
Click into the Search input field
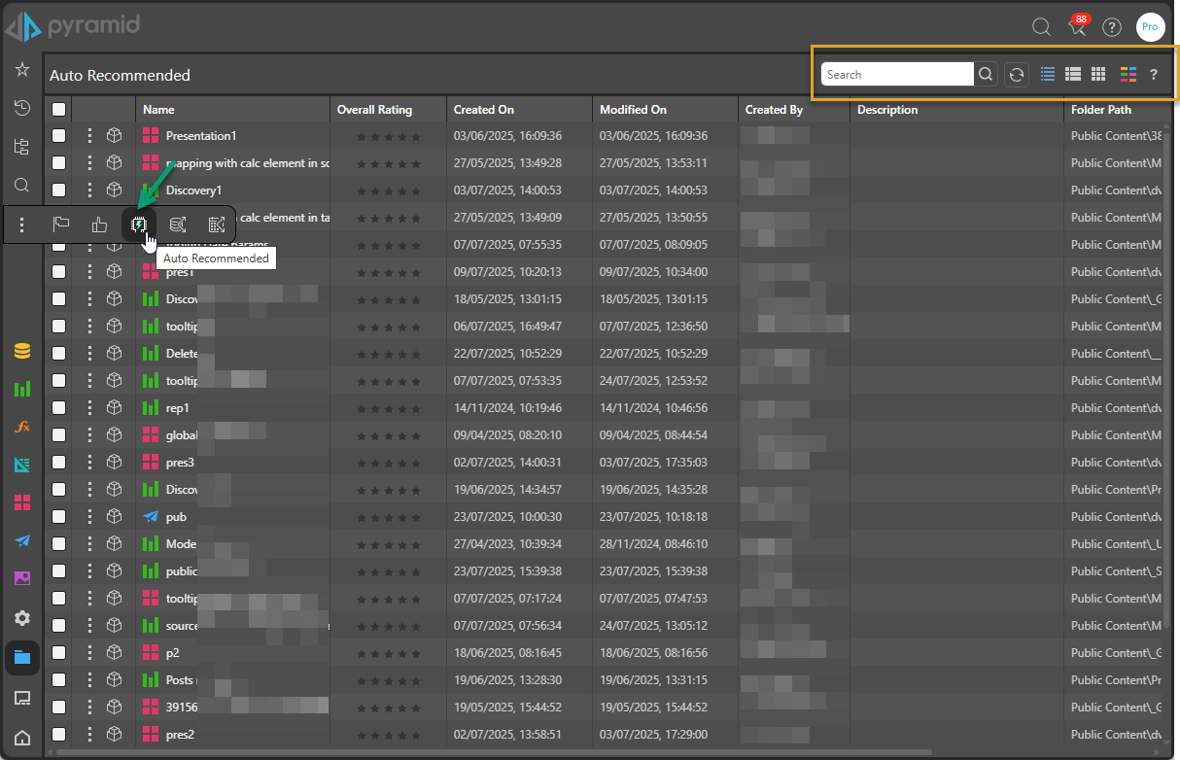[896, 75]
